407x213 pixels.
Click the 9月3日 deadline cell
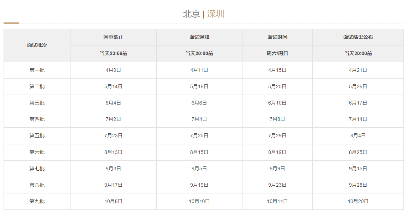(x=114, y=169)
